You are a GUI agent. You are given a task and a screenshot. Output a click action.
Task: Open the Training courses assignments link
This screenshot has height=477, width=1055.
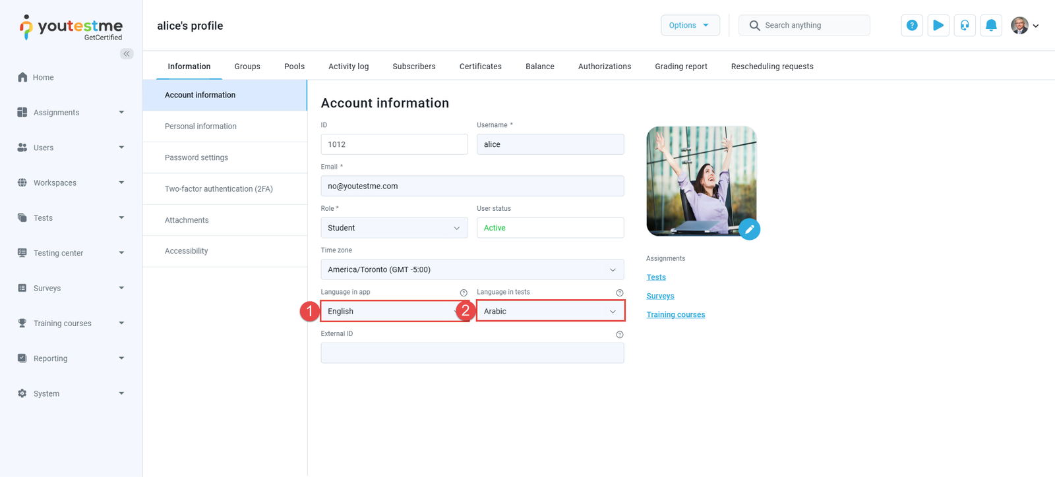point(676,315)
